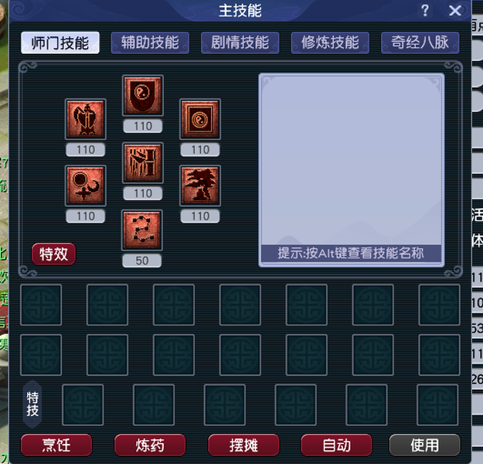Click the red 特效 button

(x=53, y=254)
